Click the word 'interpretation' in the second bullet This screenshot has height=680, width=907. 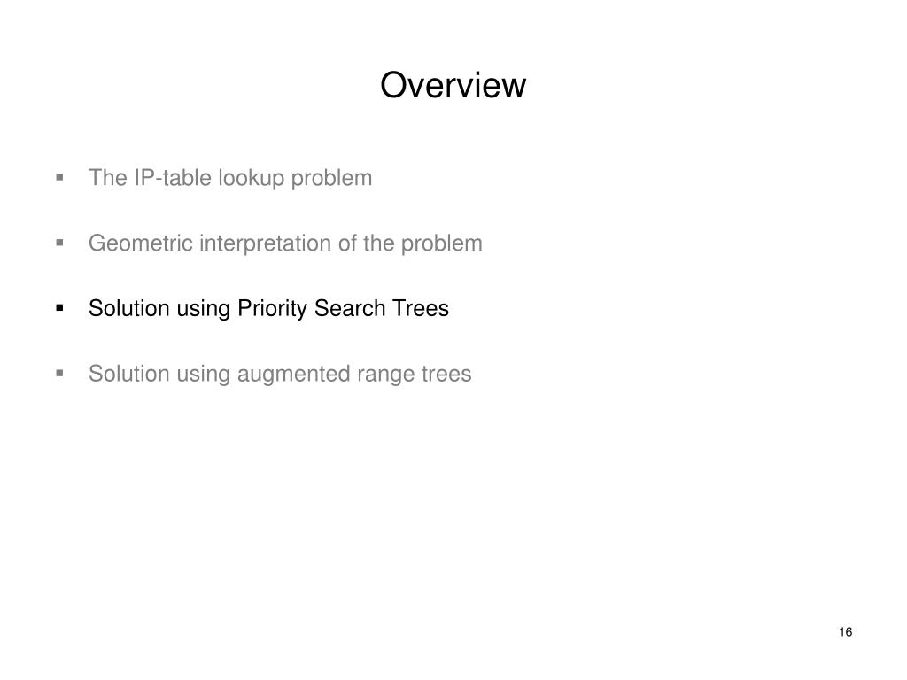pos(266,243)
